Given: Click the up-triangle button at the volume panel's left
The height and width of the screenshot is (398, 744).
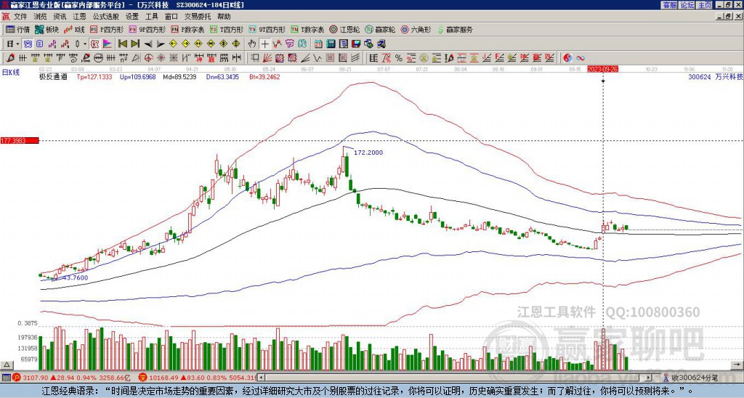Looking at the screenshot, I should 7,365.
